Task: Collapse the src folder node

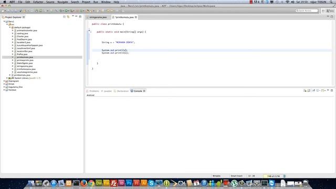Action: tap(7, 25)
